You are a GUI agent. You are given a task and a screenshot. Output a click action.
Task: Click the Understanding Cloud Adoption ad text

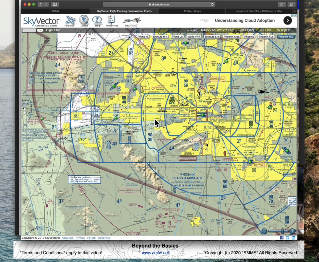(245, 21)
